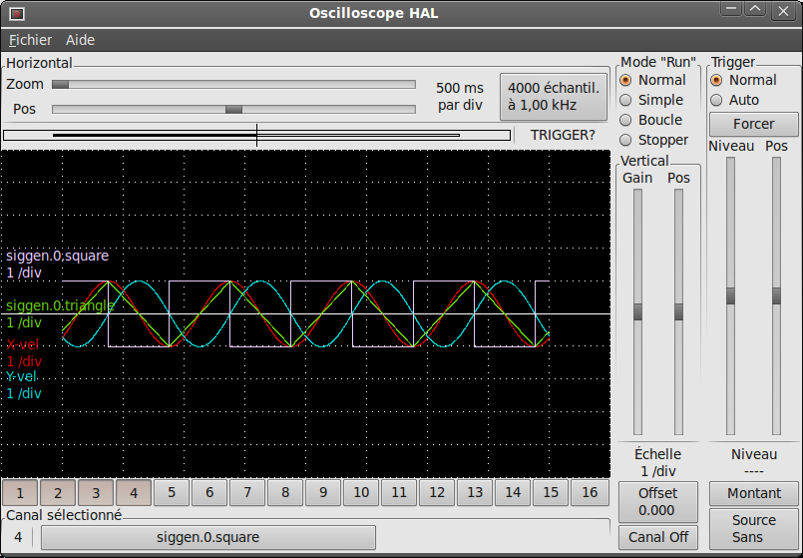Select Normal run mode
Screen dimensions: 803x558
pyautogui.click(x=652, y=81)
